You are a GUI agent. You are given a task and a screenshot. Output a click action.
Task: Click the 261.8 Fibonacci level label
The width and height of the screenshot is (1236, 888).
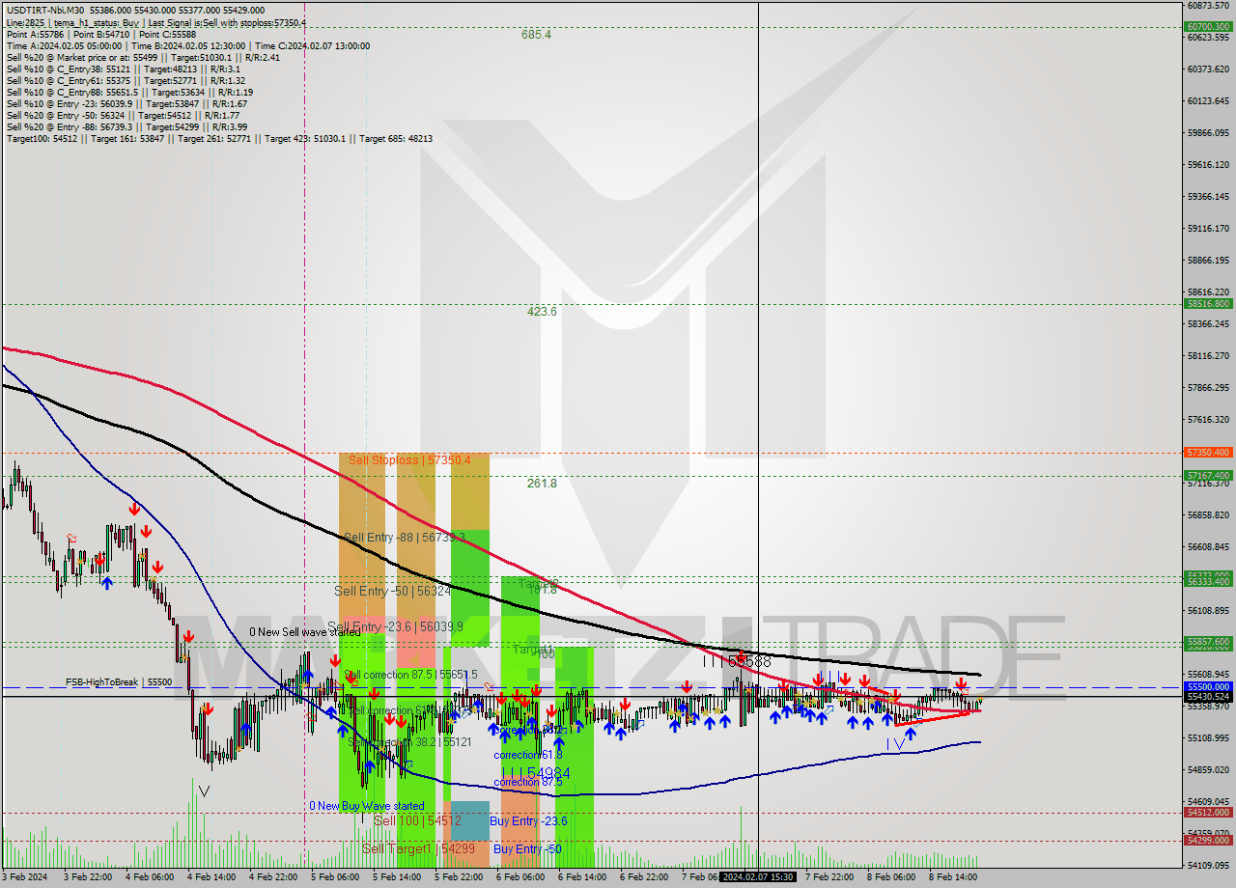coord(542,484)
